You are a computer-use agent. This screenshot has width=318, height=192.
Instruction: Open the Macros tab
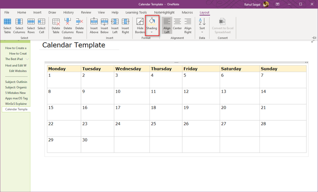click(x=187, y=12)
